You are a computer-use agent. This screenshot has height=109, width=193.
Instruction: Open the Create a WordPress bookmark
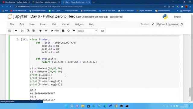point(38,11)
